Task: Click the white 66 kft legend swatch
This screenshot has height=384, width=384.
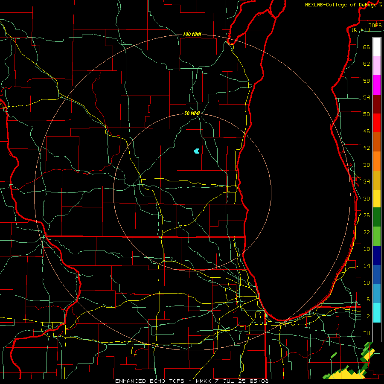Action: click(x=377, y=47)
